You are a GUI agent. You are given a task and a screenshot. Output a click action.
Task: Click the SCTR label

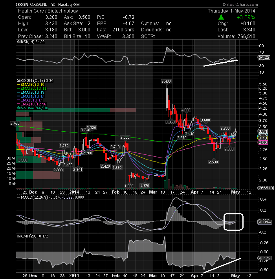point(148,36)
